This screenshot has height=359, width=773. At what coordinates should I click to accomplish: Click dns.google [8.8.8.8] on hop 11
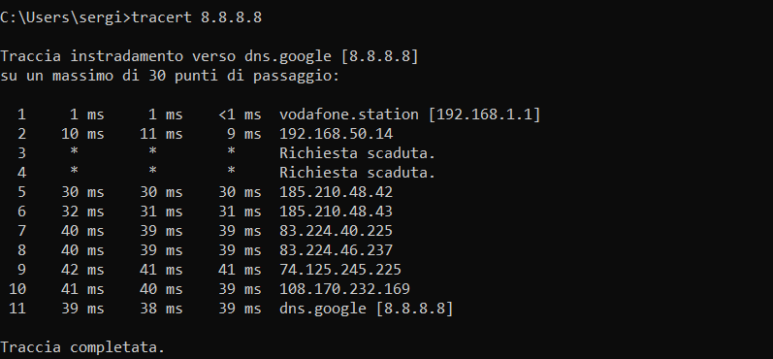(x=366, y=309)
